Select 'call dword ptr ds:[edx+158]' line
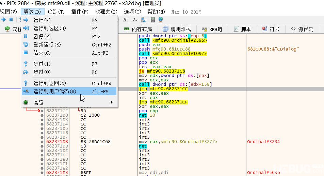The height and width of the screenshot is (176, 324). pyautogui.click(x=175, y=84)
